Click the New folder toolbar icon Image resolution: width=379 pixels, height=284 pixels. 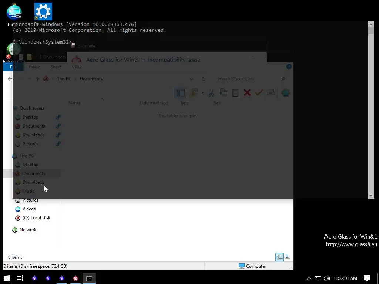tap(195, 93)
